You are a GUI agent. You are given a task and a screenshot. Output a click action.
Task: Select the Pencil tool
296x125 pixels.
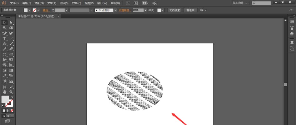tap(4, 49)
